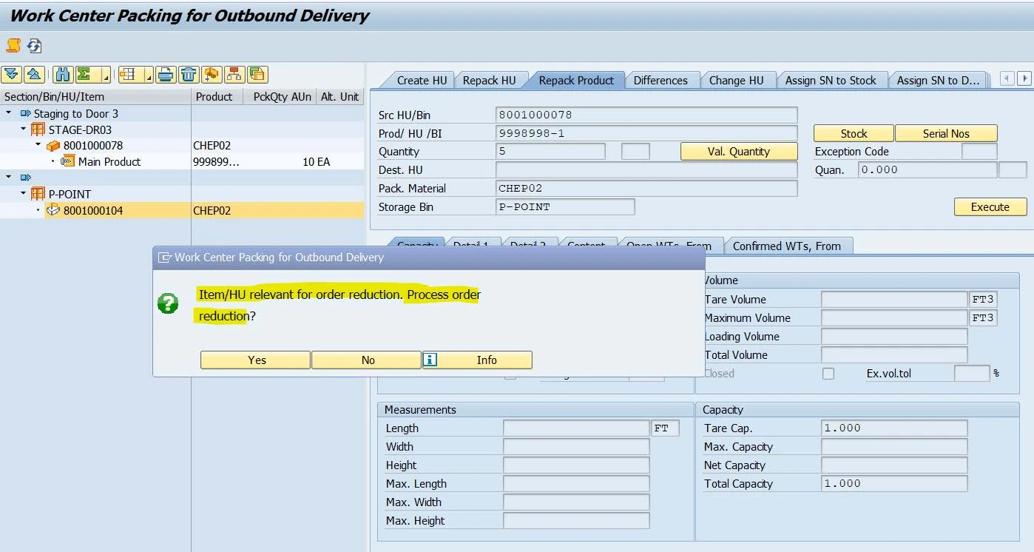1034x552 pixels.
Task: Click the Info button in the dialog
Action: click(x=478, y=360)
